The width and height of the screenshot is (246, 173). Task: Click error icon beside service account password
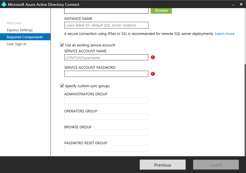pos(153,74)
